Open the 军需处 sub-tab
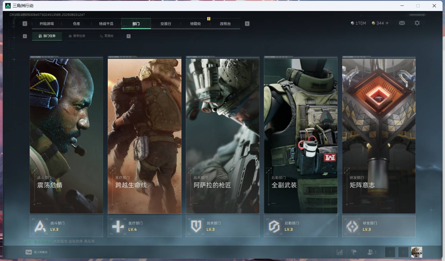The height and width of the screenshot is (261, 445). 107,36
